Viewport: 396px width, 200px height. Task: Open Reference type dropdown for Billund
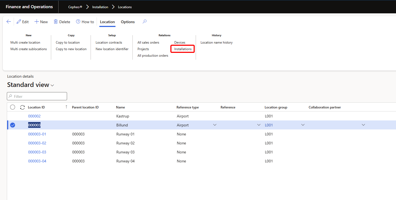pyautogui.click(x=215, y=125)
